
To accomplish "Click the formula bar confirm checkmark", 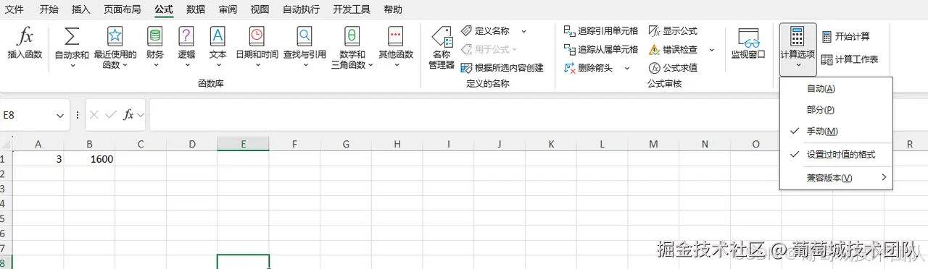I will coord(111,115).
